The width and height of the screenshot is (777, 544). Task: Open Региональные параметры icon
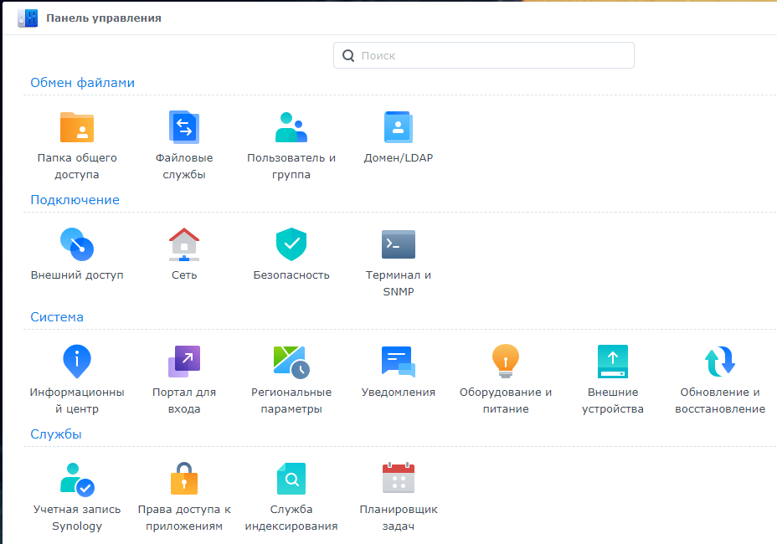[291, 362]
